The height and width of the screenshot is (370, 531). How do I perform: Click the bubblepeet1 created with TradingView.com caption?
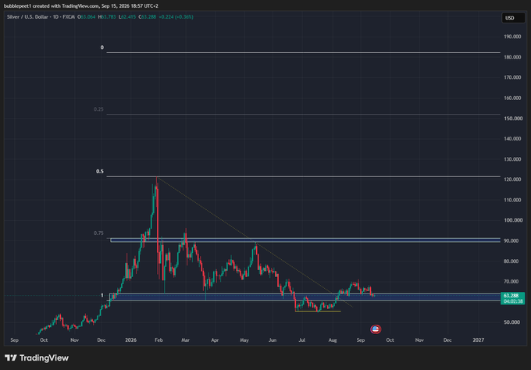pos(81,5)
